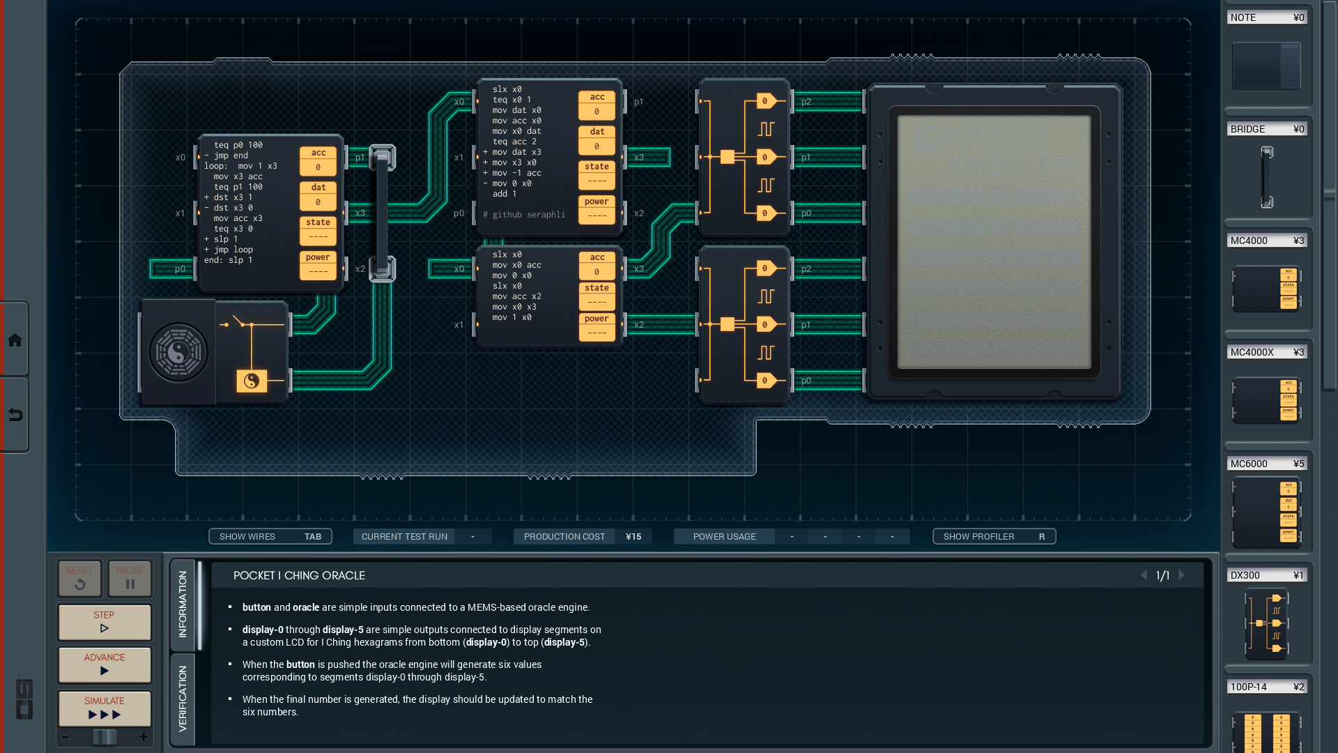Switch to the Information tab
Screen dimensions: 1338x753
[x=183, y=604]
